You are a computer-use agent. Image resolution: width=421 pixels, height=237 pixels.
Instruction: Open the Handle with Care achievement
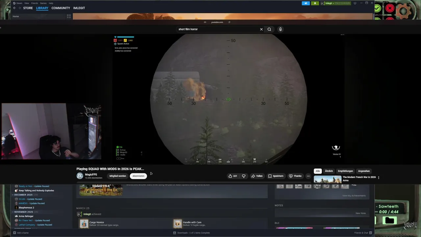tap(192, 223)
